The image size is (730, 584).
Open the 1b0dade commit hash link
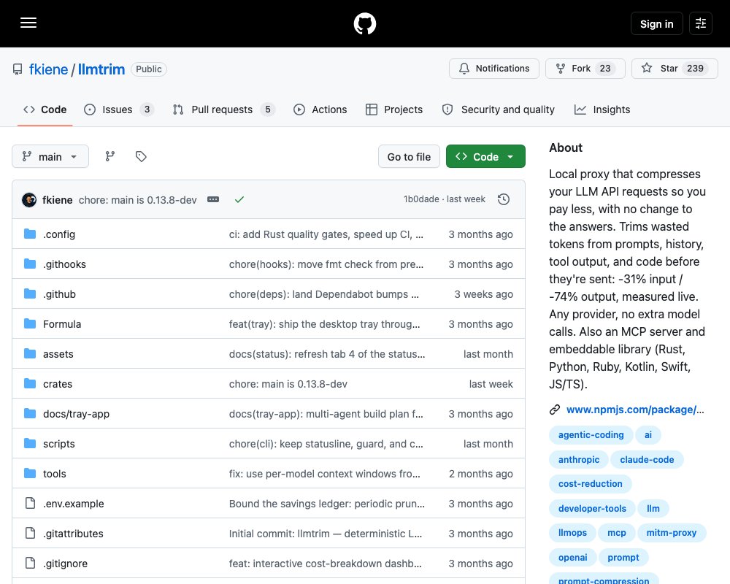[x=421, y=199]
